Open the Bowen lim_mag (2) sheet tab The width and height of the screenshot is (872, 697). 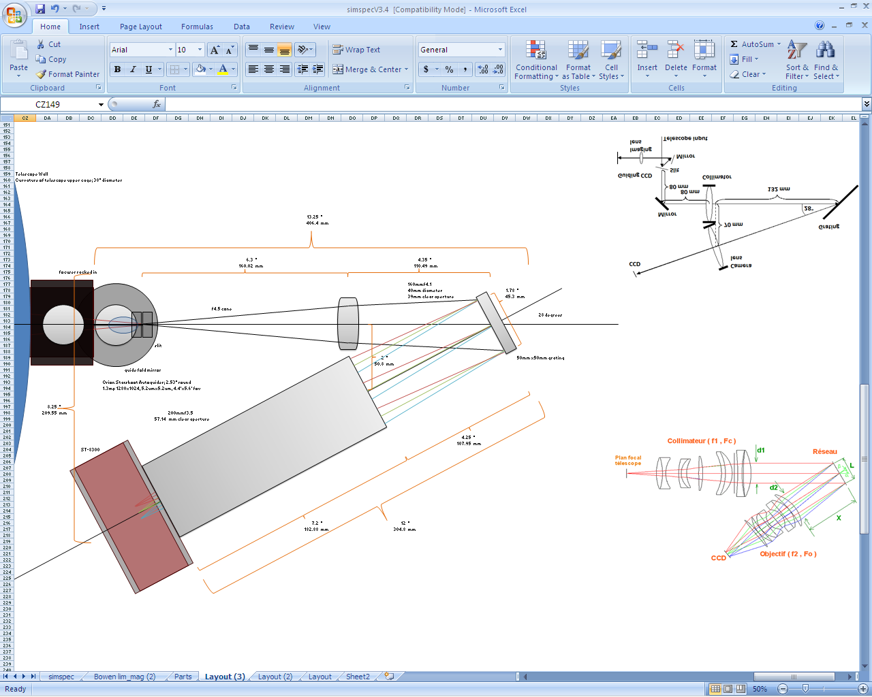click(124, 676)
